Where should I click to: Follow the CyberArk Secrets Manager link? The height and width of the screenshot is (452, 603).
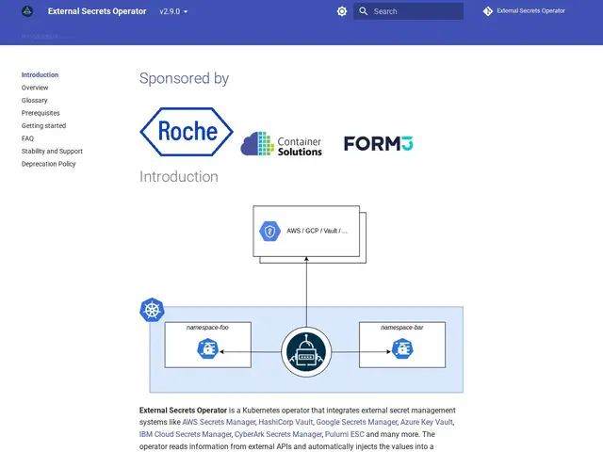tap(278, 434)
